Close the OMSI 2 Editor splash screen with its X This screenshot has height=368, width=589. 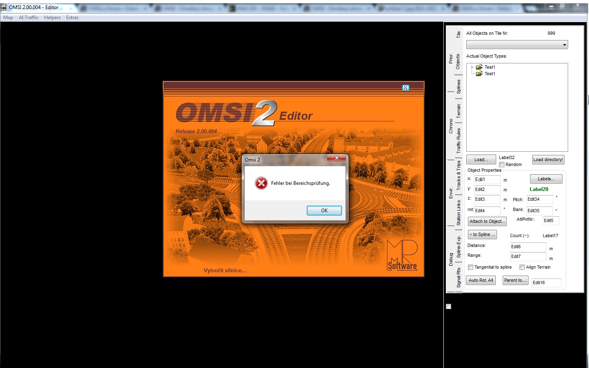point(405,88)
